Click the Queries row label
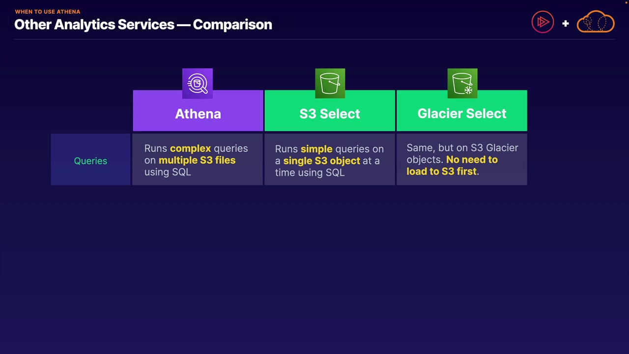The height and width of the screenshot is (354, 629). click(x=90, y=161)
